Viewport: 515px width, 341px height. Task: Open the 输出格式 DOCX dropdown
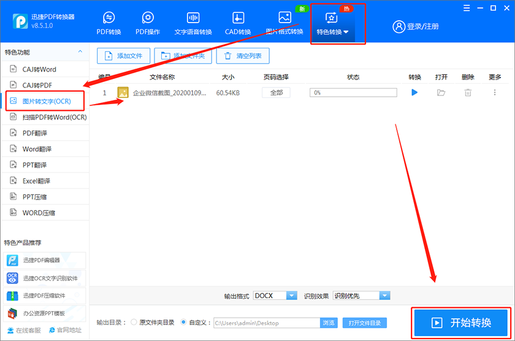[x=275, y=296]
